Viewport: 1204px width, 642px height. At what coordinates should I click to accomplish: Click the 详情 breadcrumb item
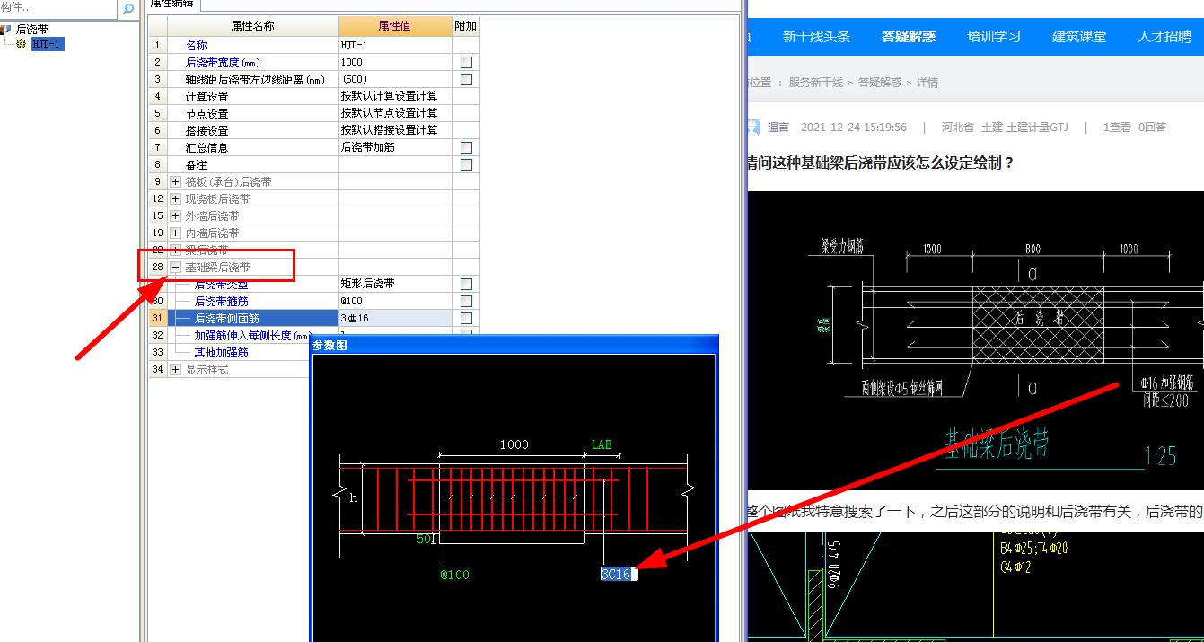[x=927, y=83]
